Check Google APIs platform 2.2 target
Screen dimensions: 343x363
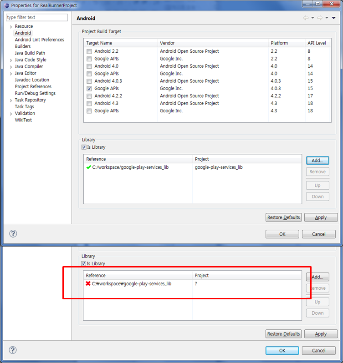(x=89, y=59)
